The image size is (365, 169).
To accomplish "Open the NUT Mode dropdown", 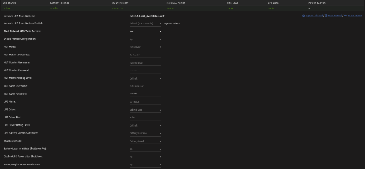I will [145, 47].
